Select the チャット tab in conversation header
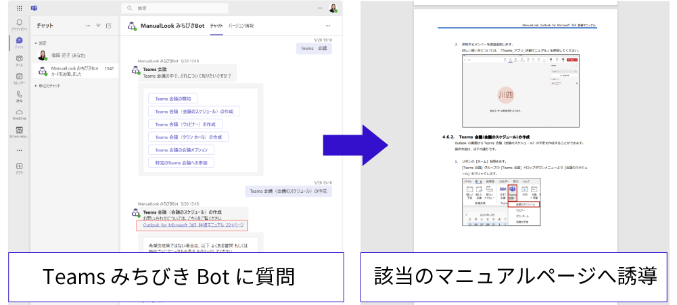Screen dimensions: 677x305 click(x=216, y=26)
